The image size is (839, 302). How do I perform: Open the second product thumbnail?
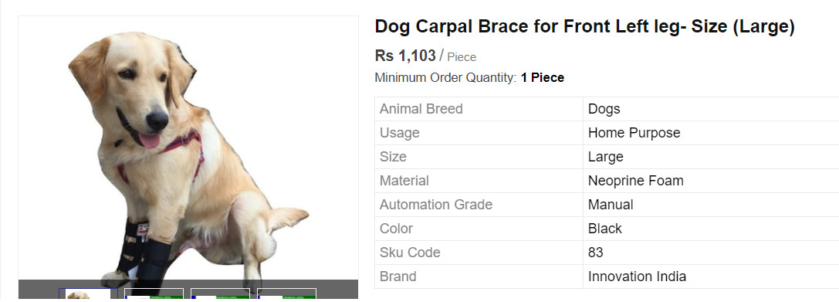click(154, 294)
